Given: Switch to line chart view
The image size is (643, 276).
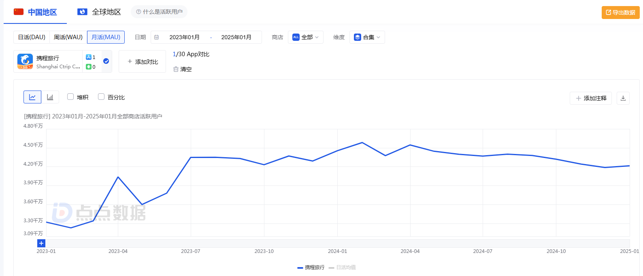Looking at the screenshot, I should tap(32, 97).
